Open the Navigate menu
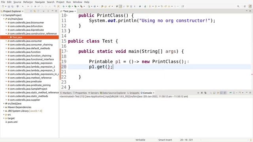This screenshot has height=142, width=253. click(40, 2)
